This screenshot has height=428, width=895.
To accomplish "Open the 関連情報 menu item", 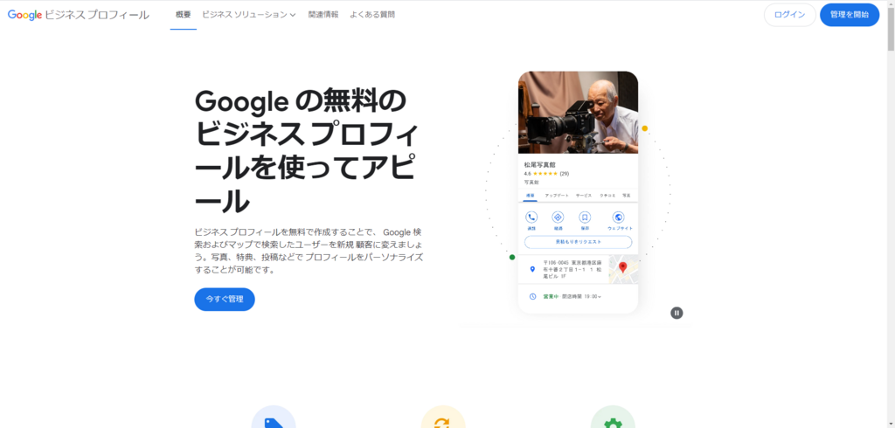I will click(323, 15).
